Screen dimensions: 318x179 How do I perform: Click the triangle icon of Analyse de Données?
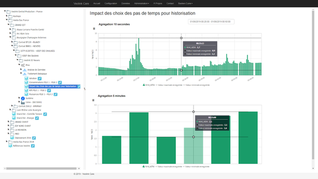[x=25, y=70]
